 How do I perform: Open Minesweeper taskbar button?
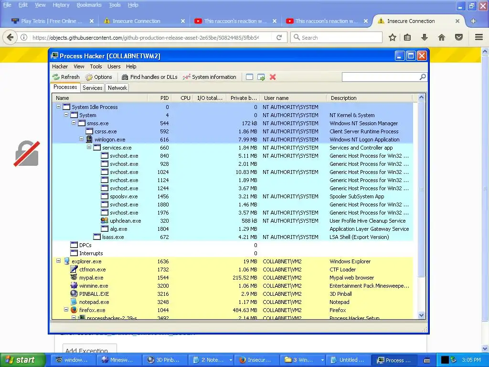point(118,360)
